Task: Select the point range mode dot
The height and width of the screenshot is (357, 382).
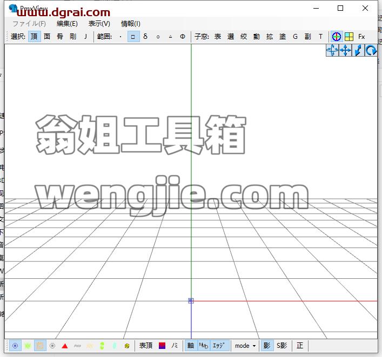Action: 120,37
